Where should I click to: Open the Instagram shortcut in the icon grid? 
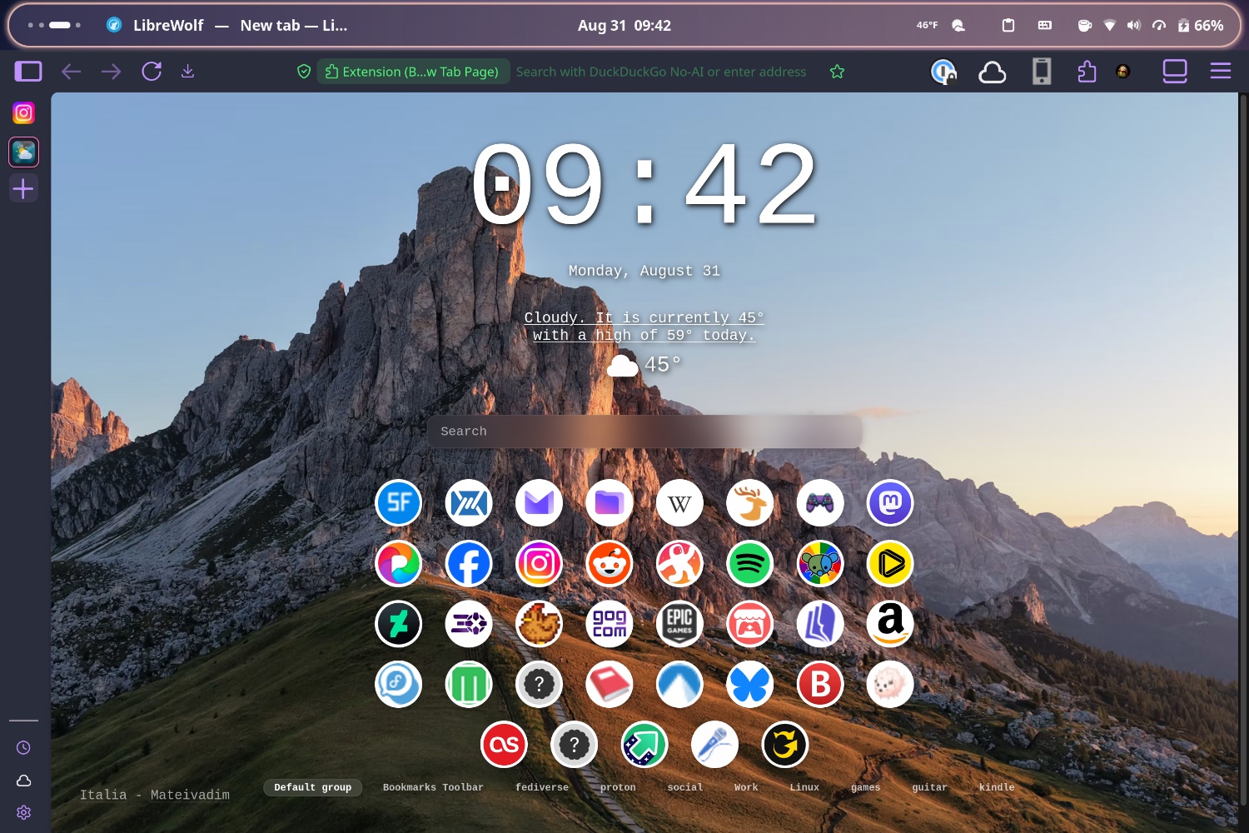pos(539,564)
